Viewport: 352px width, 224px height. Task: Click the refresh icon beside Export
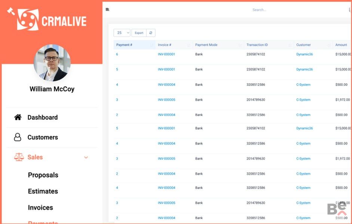(151, 33)
